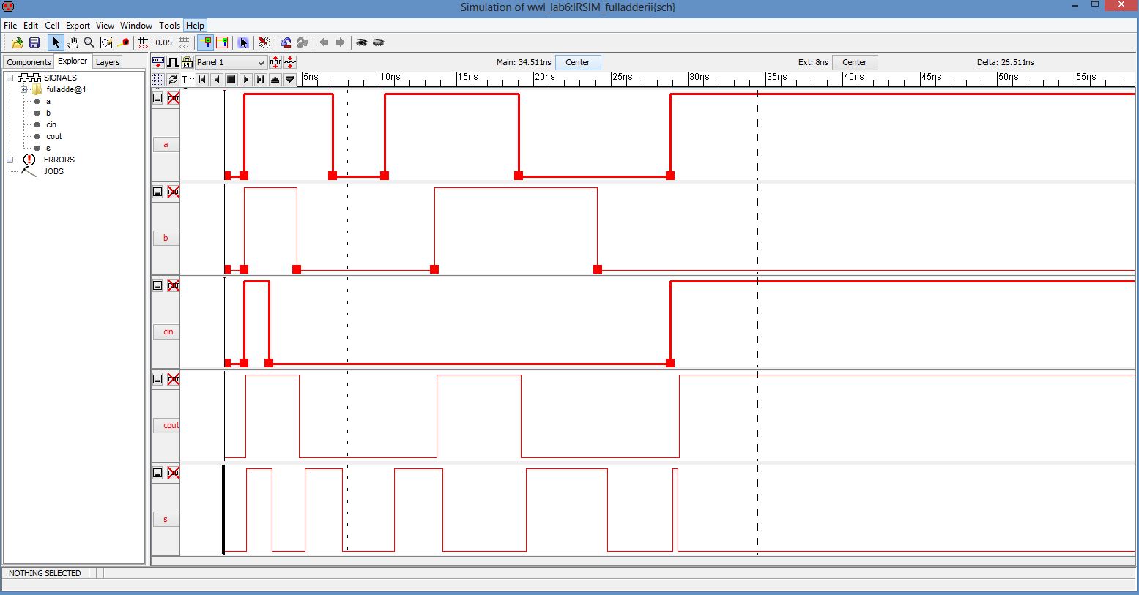Collapse the SIGNALS tree node
The image size is (1139, 595).
pos(10,78)
